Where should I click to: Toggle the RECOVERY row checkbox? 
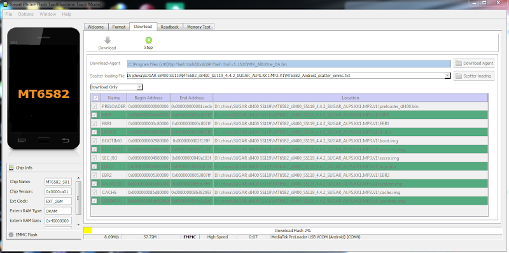94,149
